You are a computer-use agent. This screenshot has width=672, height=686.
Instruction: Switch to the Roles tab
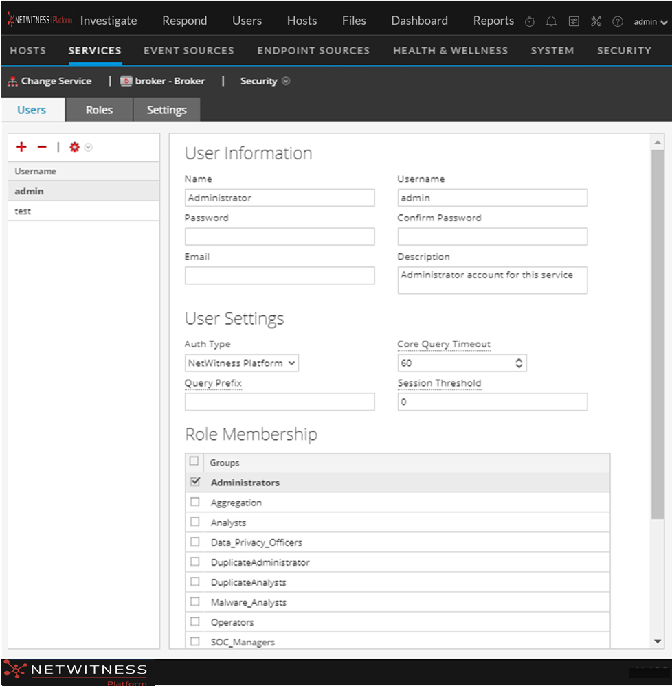click(99, 110)
